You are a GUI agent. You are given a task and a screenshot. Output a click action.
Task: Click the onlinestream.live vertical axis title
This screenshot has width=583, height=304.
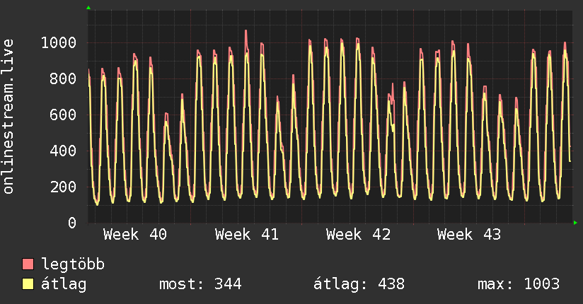pos(8,117)
